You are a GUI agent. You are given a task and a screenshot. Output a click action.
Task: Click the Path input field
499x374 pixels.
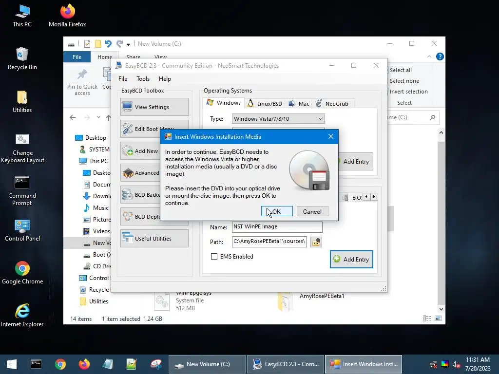click(x=269, y=242)
